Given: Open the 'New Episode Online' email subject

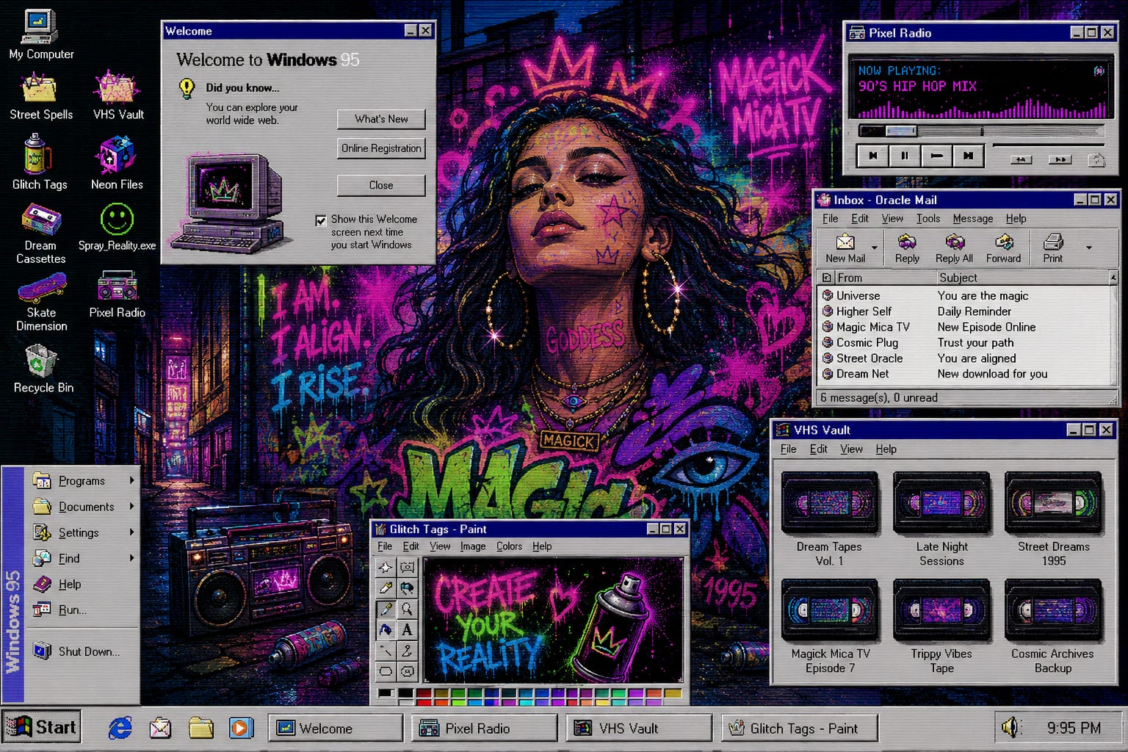Looking at the screenshot, I should 986,327.
